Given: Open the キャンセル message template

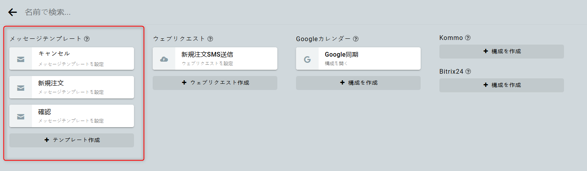Looking at the screenshot, I should click(82, 59).
